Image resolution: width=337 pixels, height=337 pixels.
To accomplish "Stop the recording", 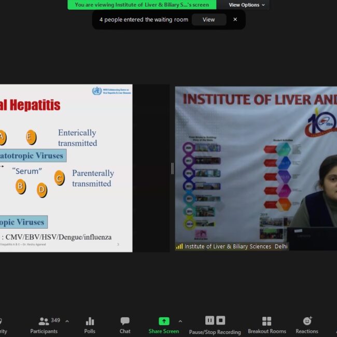I will pyautogui.click(x=221, y=320).
